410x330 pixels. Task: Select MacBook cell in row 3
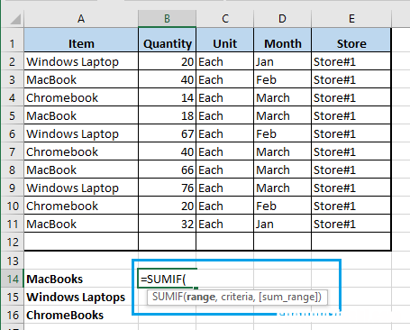click(81, 79)
